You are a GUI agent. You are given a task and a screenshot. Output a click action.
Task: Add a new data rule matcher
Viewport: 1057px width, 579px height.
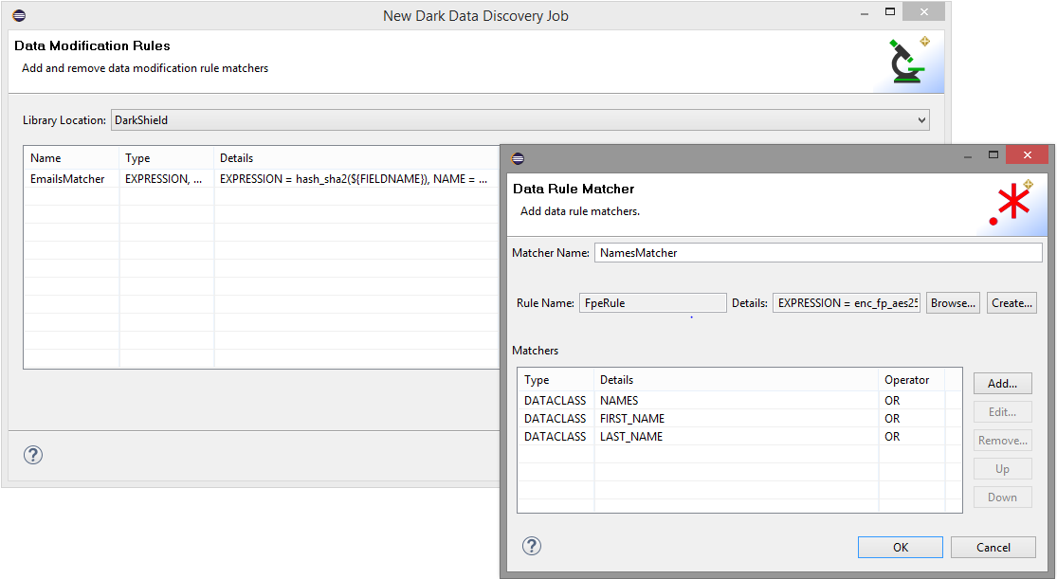pos(1002,383)
